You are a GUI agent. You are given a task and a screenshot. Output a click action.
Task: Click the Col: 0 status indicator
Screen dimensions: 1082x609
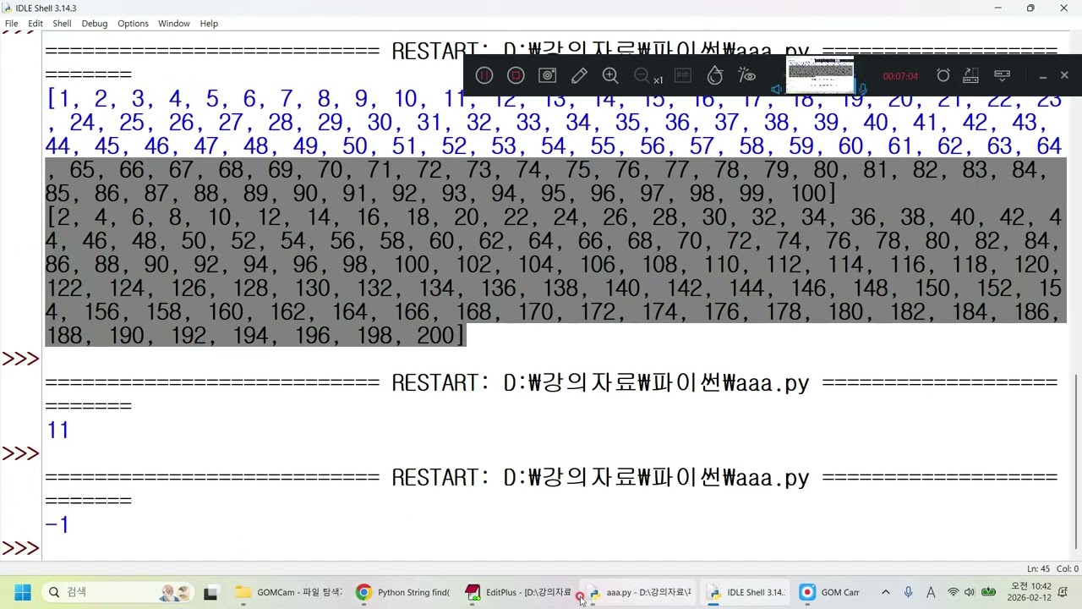(1068, 569)
